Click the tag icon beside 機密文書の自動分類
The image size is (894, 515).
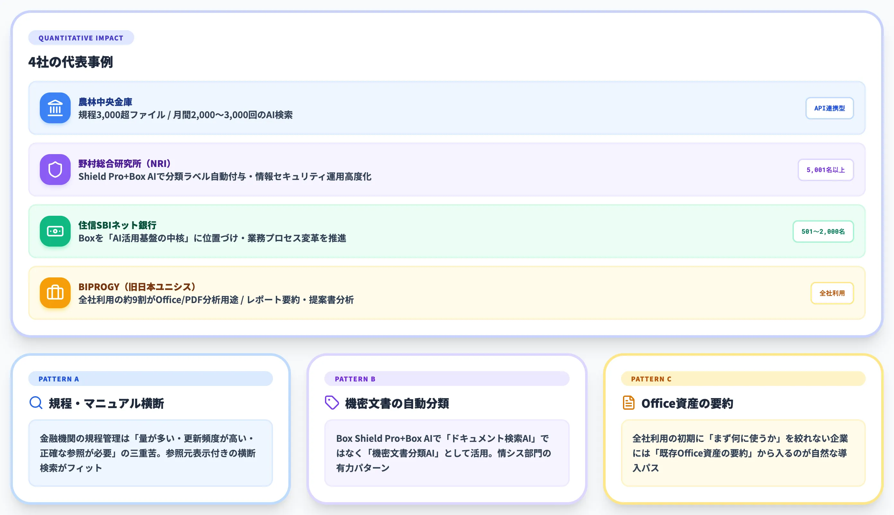[332, 403]
